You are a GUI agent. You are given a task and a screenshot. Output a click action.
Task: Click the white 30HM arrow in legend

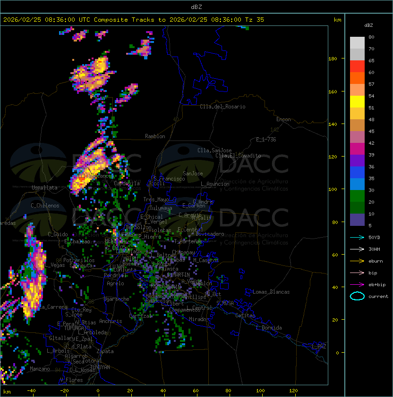click(357, 249)
